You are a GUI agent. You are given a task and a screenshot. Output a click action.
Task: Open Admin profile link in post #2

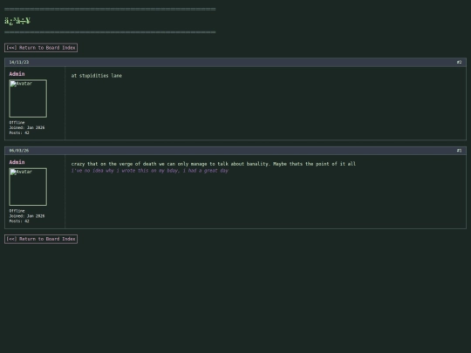click(x=17, y=74)
